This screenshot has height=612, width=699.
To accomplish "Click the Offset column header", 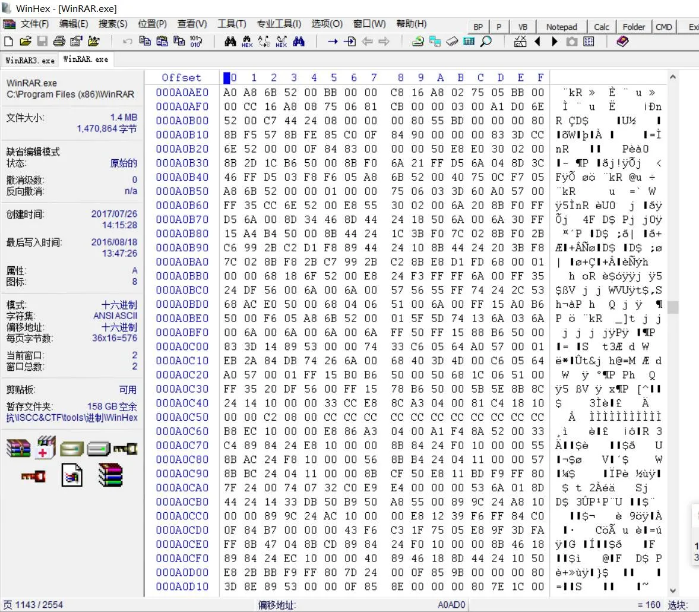I will click(x=182, y=78).
